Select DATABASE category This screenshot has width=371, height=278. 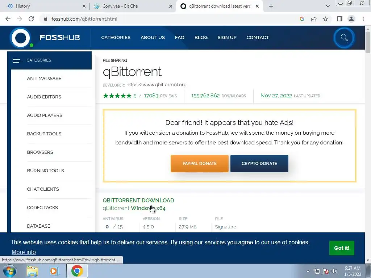(38, 226)
